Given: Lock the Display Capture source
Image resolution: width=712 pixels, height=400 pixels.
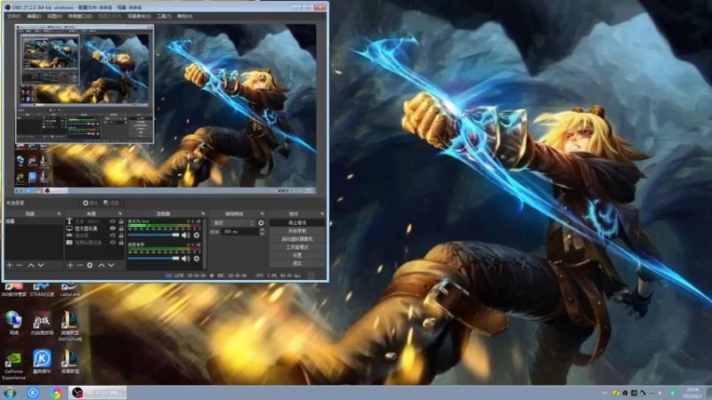Looking at the screenshot, I should pos(121,228).
